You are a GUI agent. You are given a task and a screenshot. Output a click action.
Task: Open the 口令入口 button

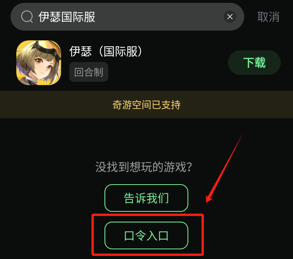pyautogui.click(x=146, y=235)
